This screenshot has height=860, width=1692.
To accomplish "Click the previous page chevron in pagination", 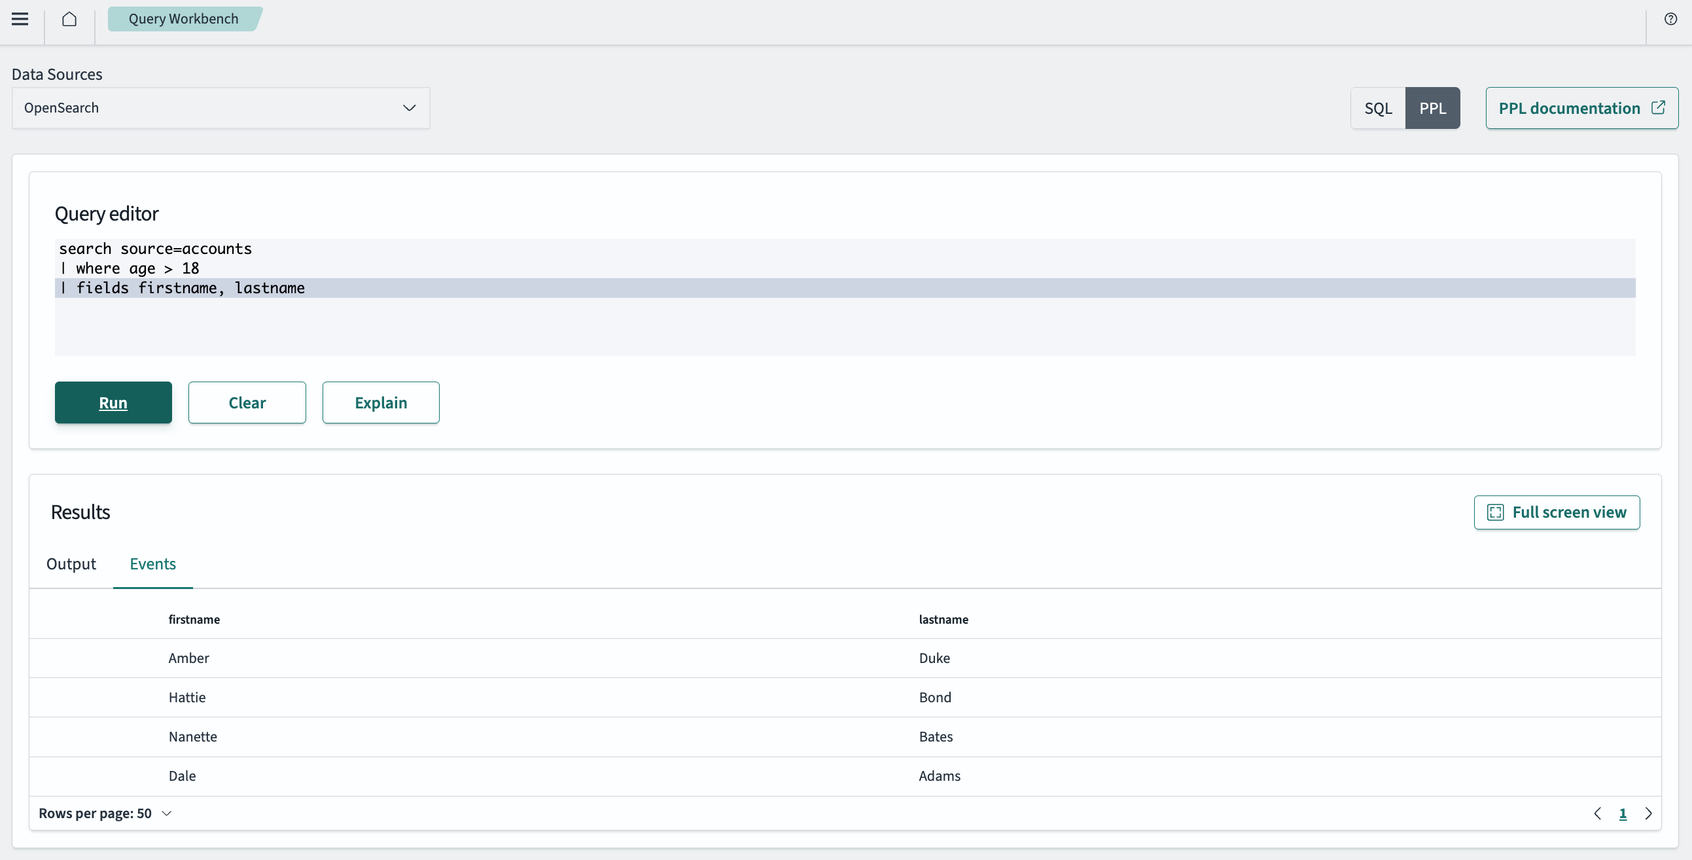I will click(1598, 814).
